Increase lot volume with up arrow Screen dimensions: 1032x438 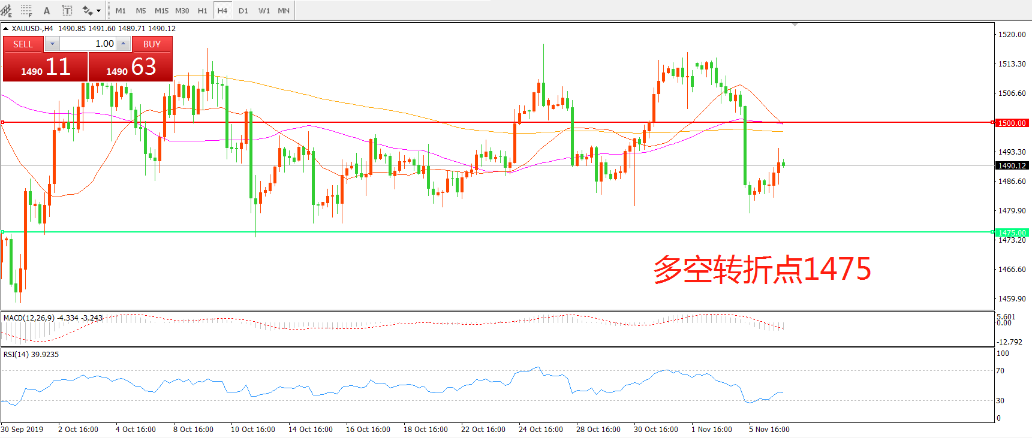[123, 44]
